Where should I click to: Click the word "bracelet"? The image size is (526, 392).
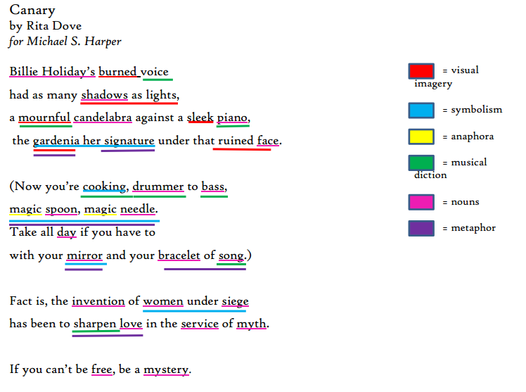[x=179, y=255]
